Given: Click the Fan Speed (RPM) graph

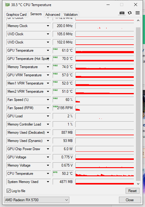Looking at the screenshot, I should coord(105,108).
